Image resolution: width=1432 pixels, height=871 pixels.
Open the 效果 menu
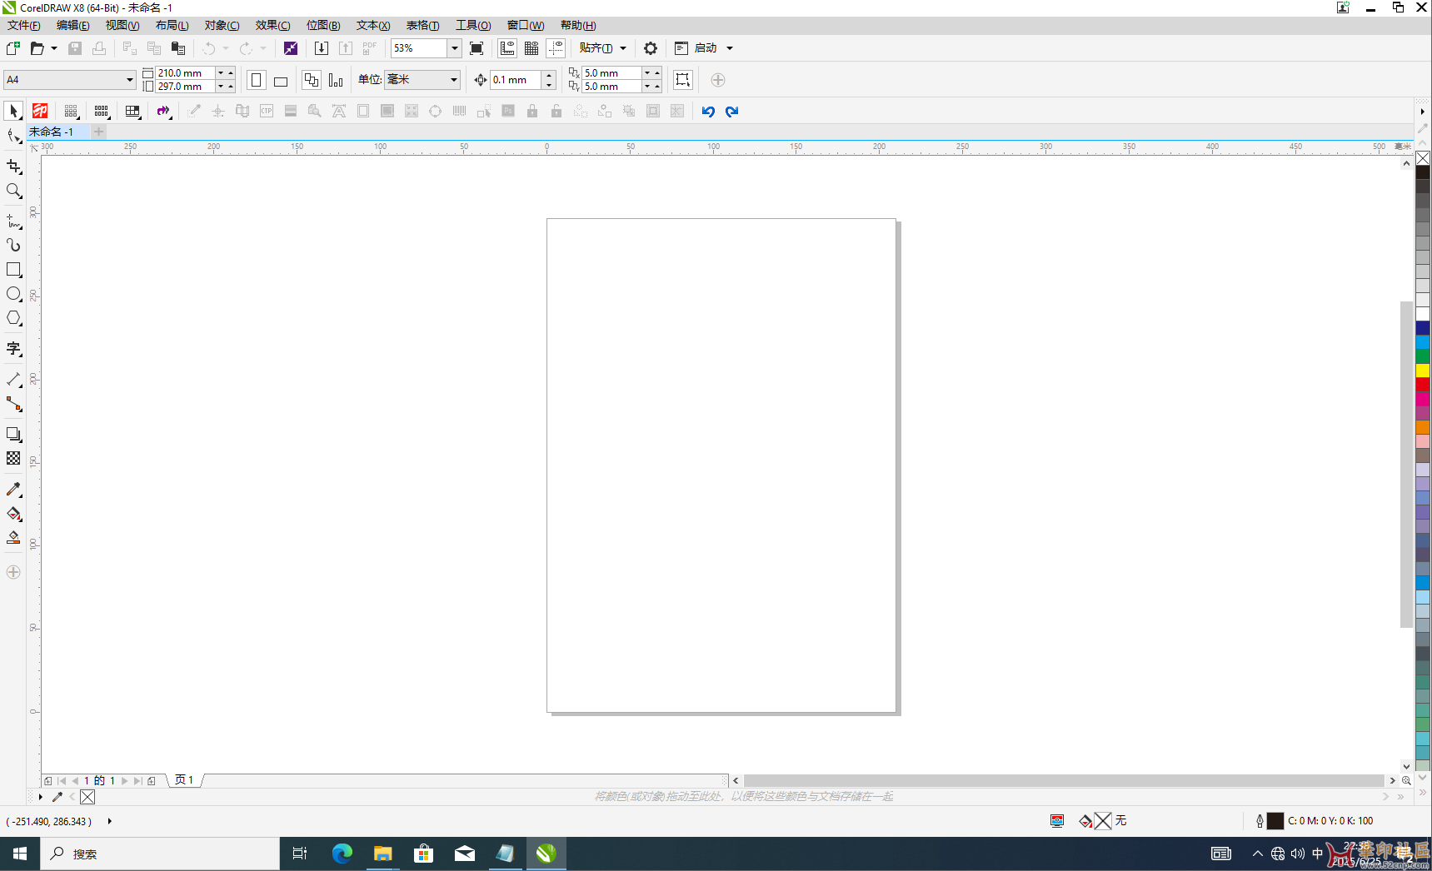point(273,26)
